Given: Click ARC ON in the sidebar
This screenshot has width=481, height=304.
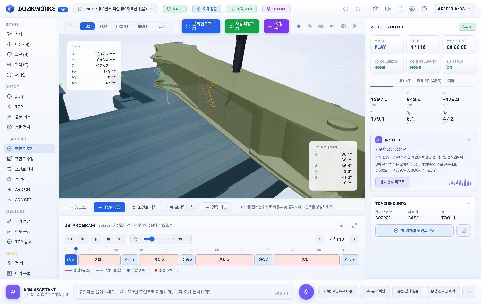Looking at the screenshot, I should pyautogui.click(x=29, y=189).
